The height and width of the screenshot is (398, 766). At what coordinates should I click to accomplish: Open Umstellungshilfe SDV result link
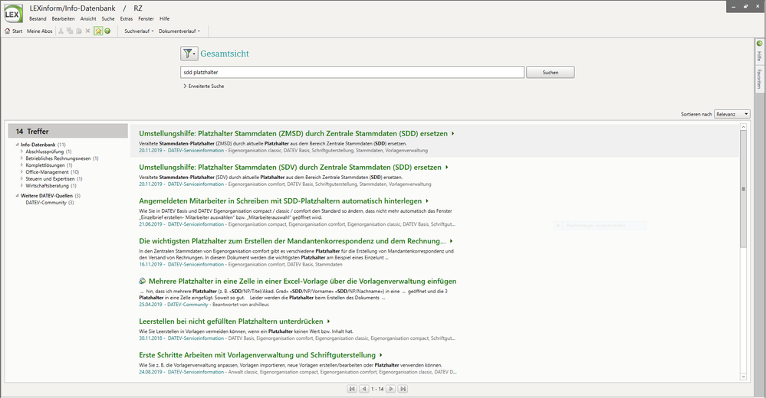(290, 167)
